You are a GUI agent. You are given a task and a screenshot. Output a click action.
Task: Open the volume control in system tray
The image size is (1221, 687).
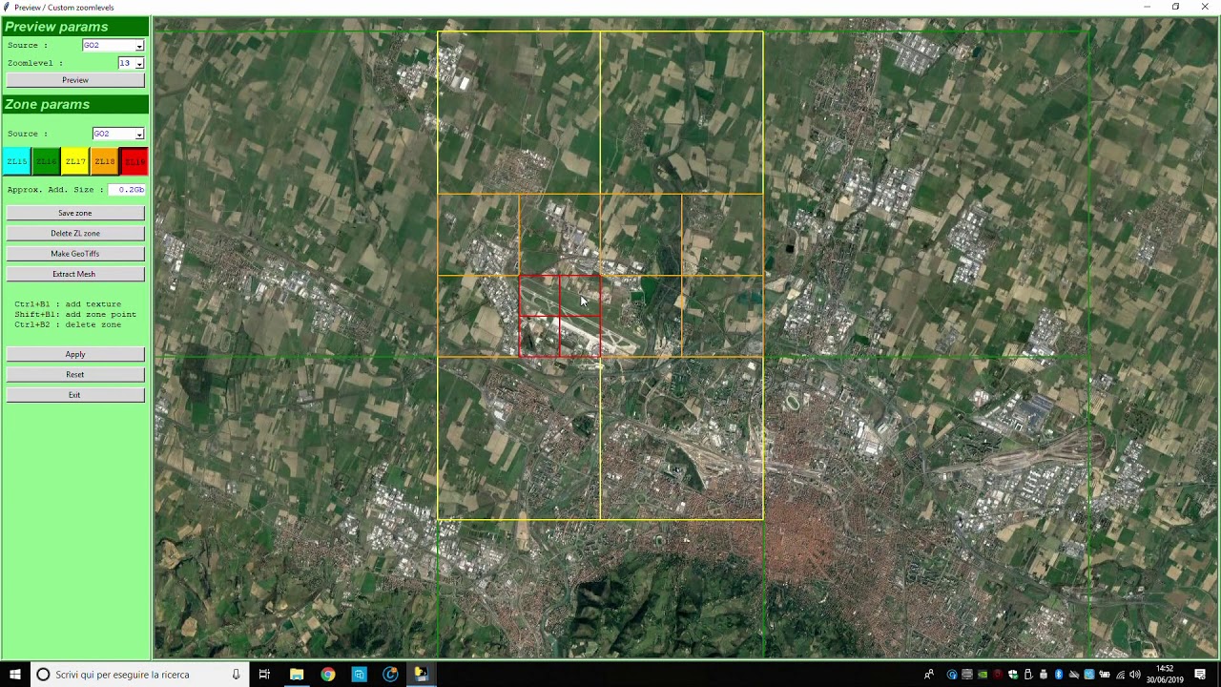pyautogui.click(x=1135, y=675)
